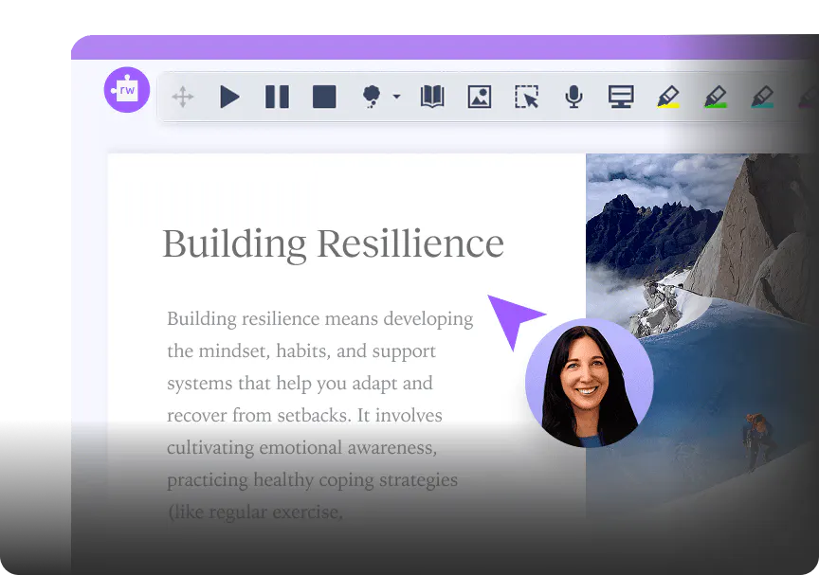Screen dimensions: 819x575
Task: Pause the text-to-speech playback
Action: 277,97
